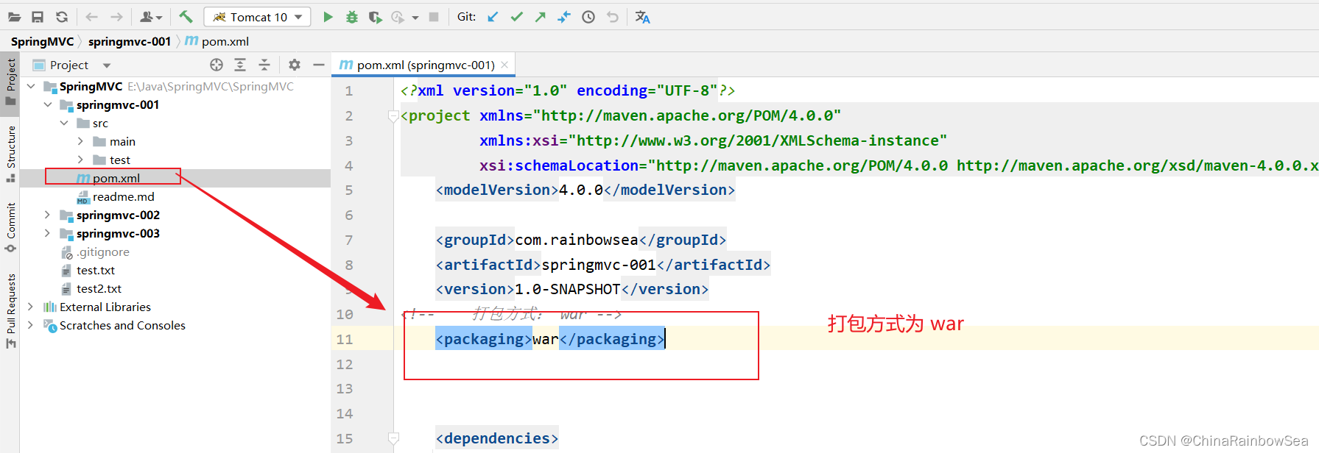The image size is (1319, 453).
Task: Commit changes with the Git checkmark
Action: (x=517, y=17)
